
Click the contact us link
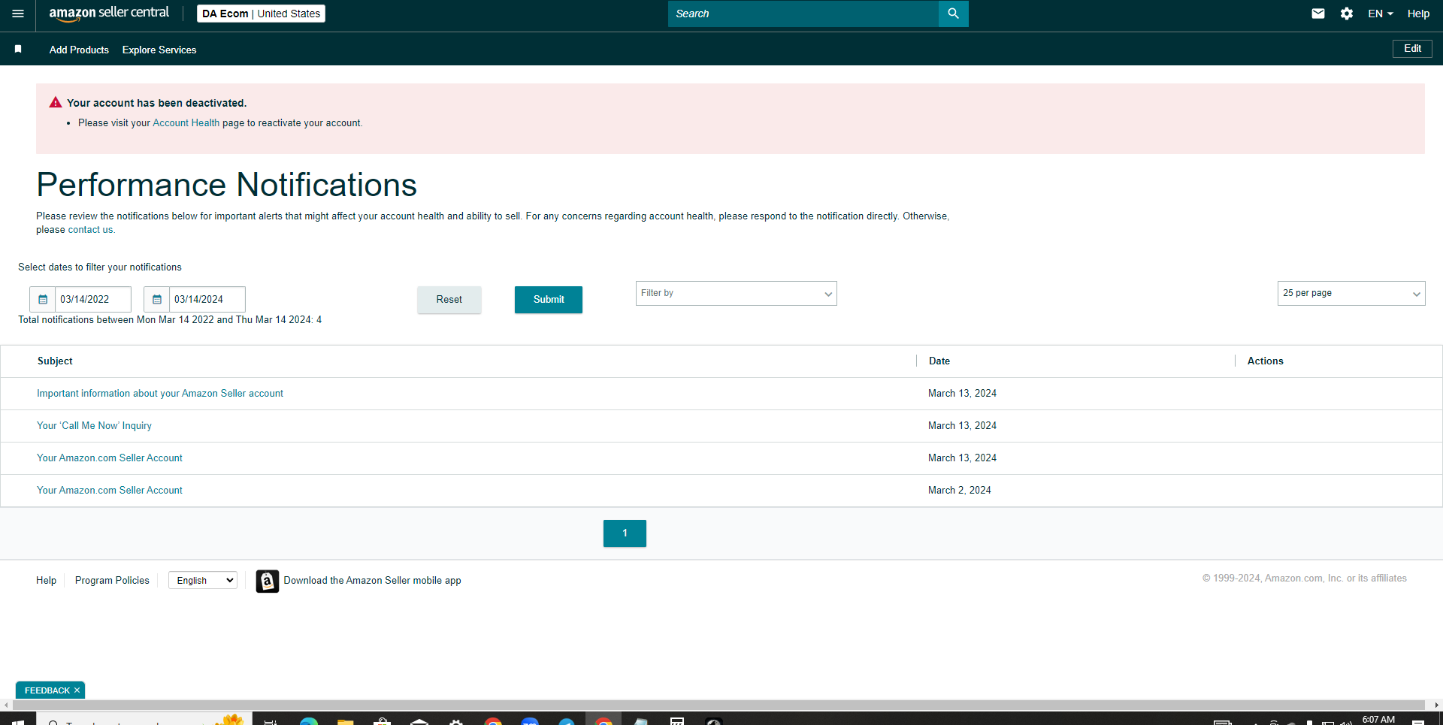[90, 230]
